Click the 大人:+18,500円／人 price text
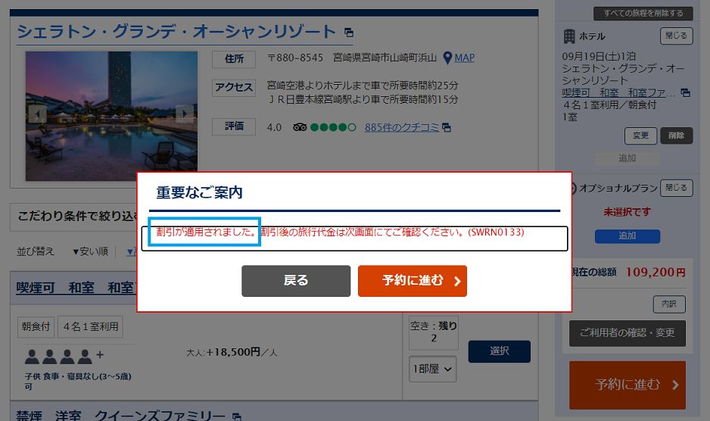The height and width of the screenshot is (421, 710). [232, 352]
